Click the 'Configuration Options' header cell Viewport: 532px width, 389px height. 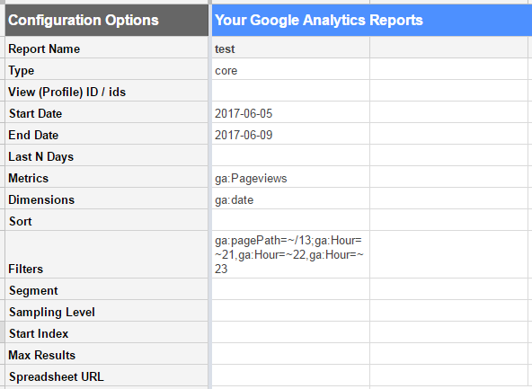pos(107,20)
